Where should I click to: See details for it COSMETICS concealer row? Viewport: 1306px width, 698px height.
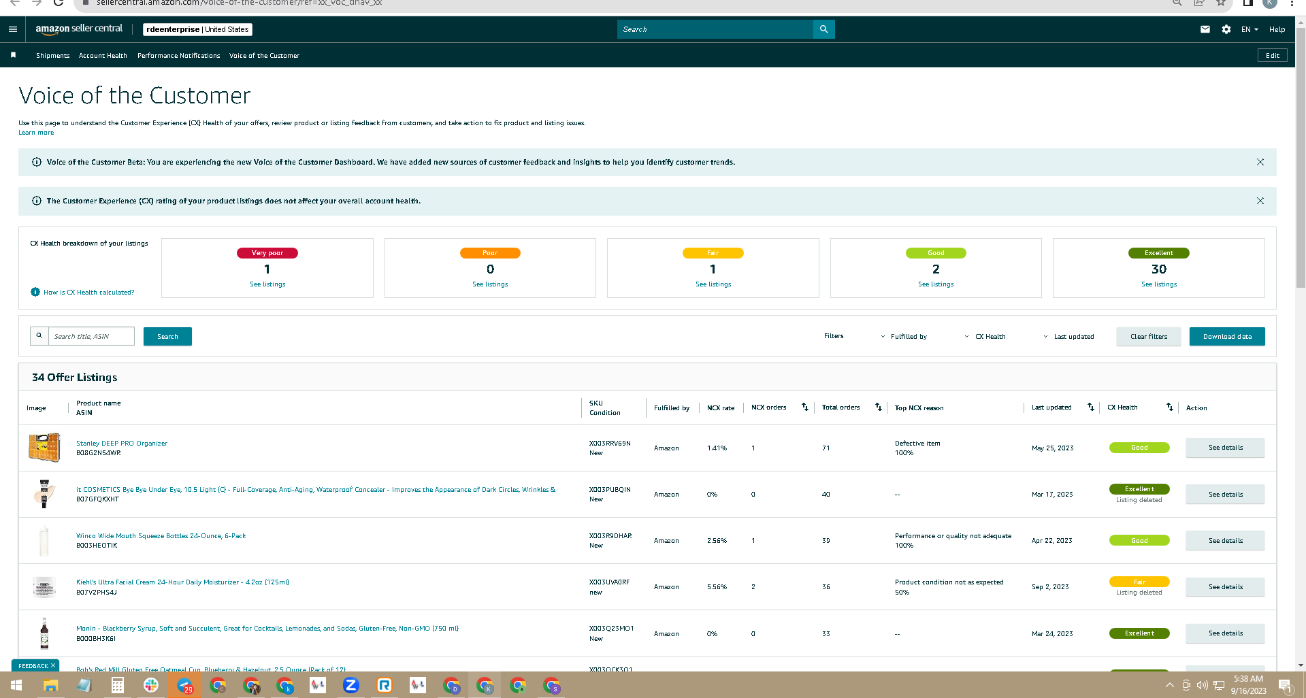pos(1225,494)
